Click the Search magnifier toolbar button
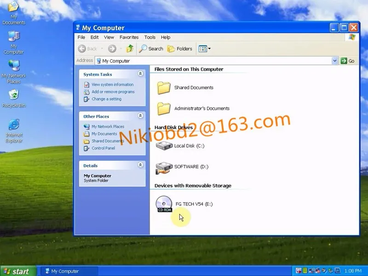Viewport: 368px width, 276px height. (x=151, y=49)
